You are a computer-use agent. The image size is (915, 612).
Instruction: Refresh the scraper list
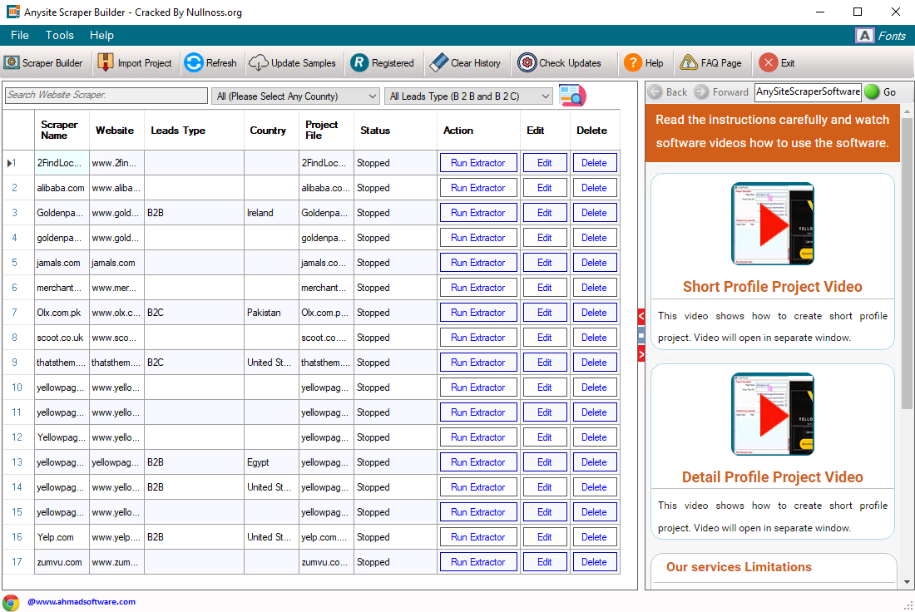coord(210,63)
